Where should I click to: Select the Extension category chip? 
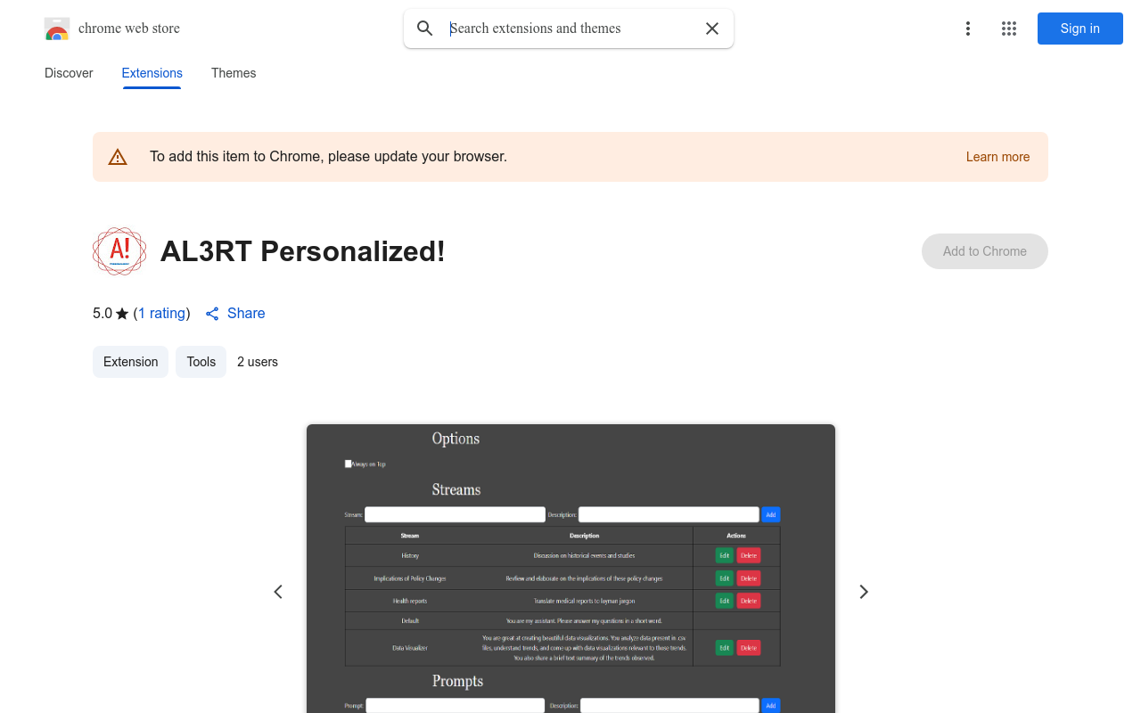(130, 362)
